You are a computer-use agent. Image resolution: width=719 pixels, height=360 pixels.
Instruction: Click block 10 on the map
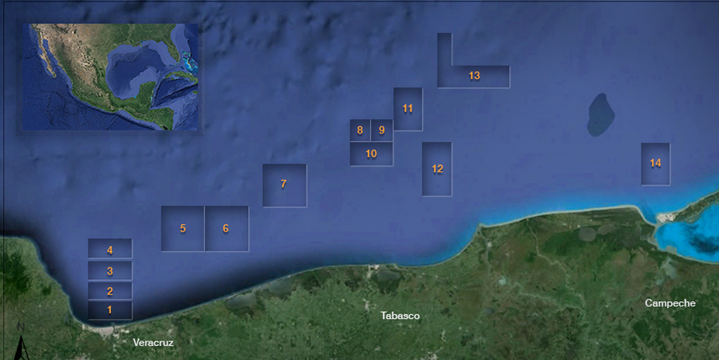pos(372,154)
